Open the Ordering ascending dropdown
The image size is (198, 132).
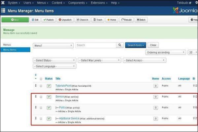(166, 52)
